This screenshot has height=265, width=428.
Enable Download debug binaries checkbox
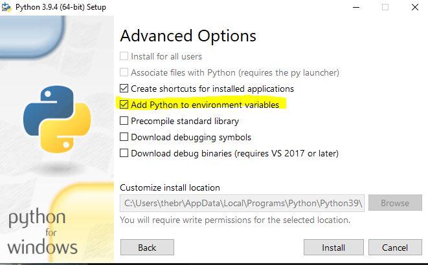click(x=124, y=153)
